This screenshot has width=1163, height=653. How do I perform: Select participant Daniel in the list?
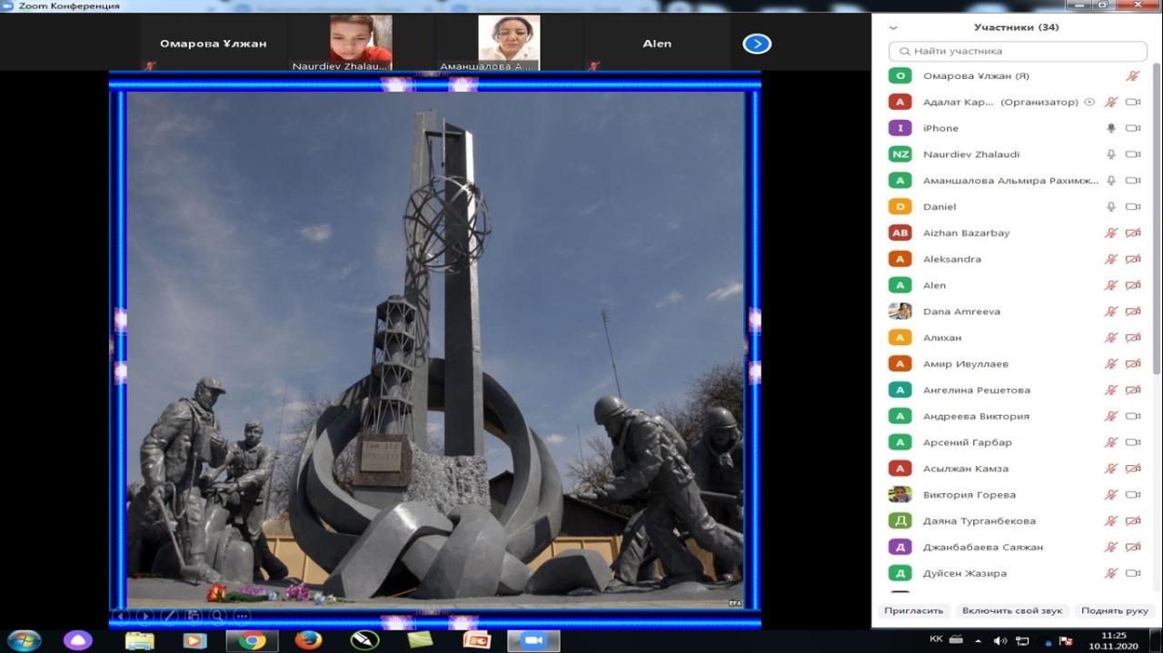tap(939, 207)
